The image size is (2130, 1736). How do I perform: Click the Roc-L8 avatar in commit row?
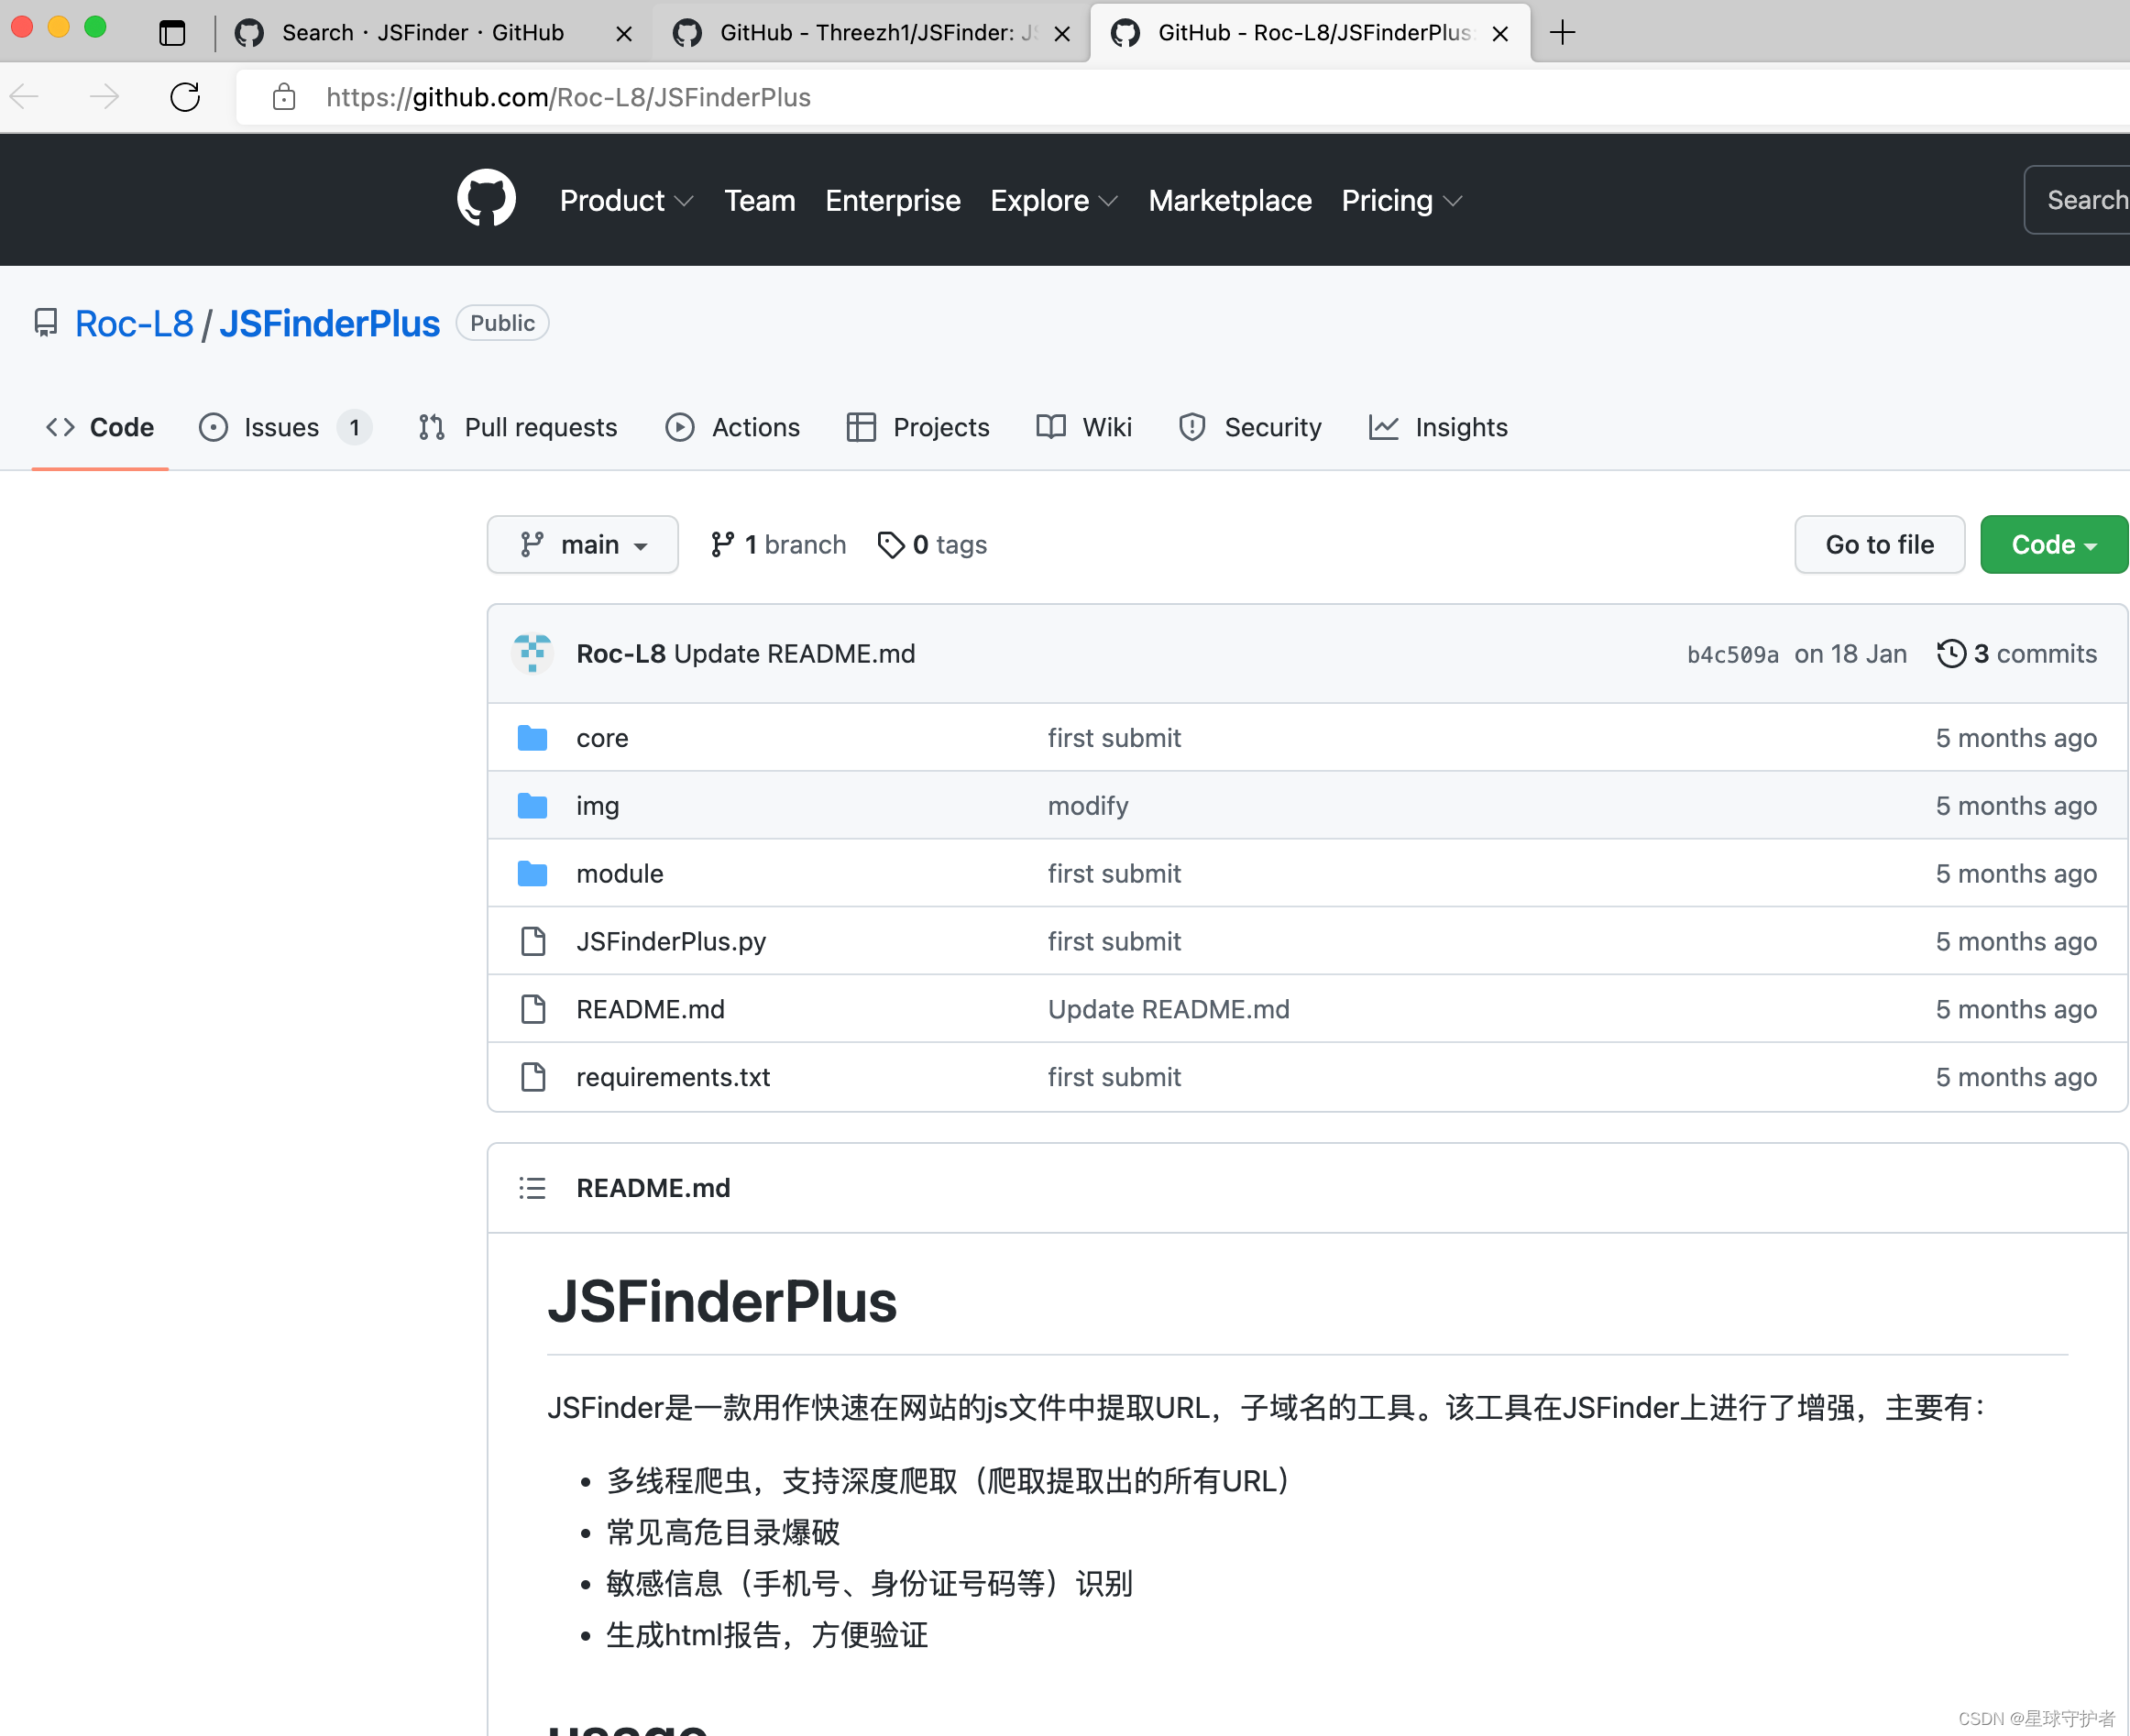tap(532, 653)
